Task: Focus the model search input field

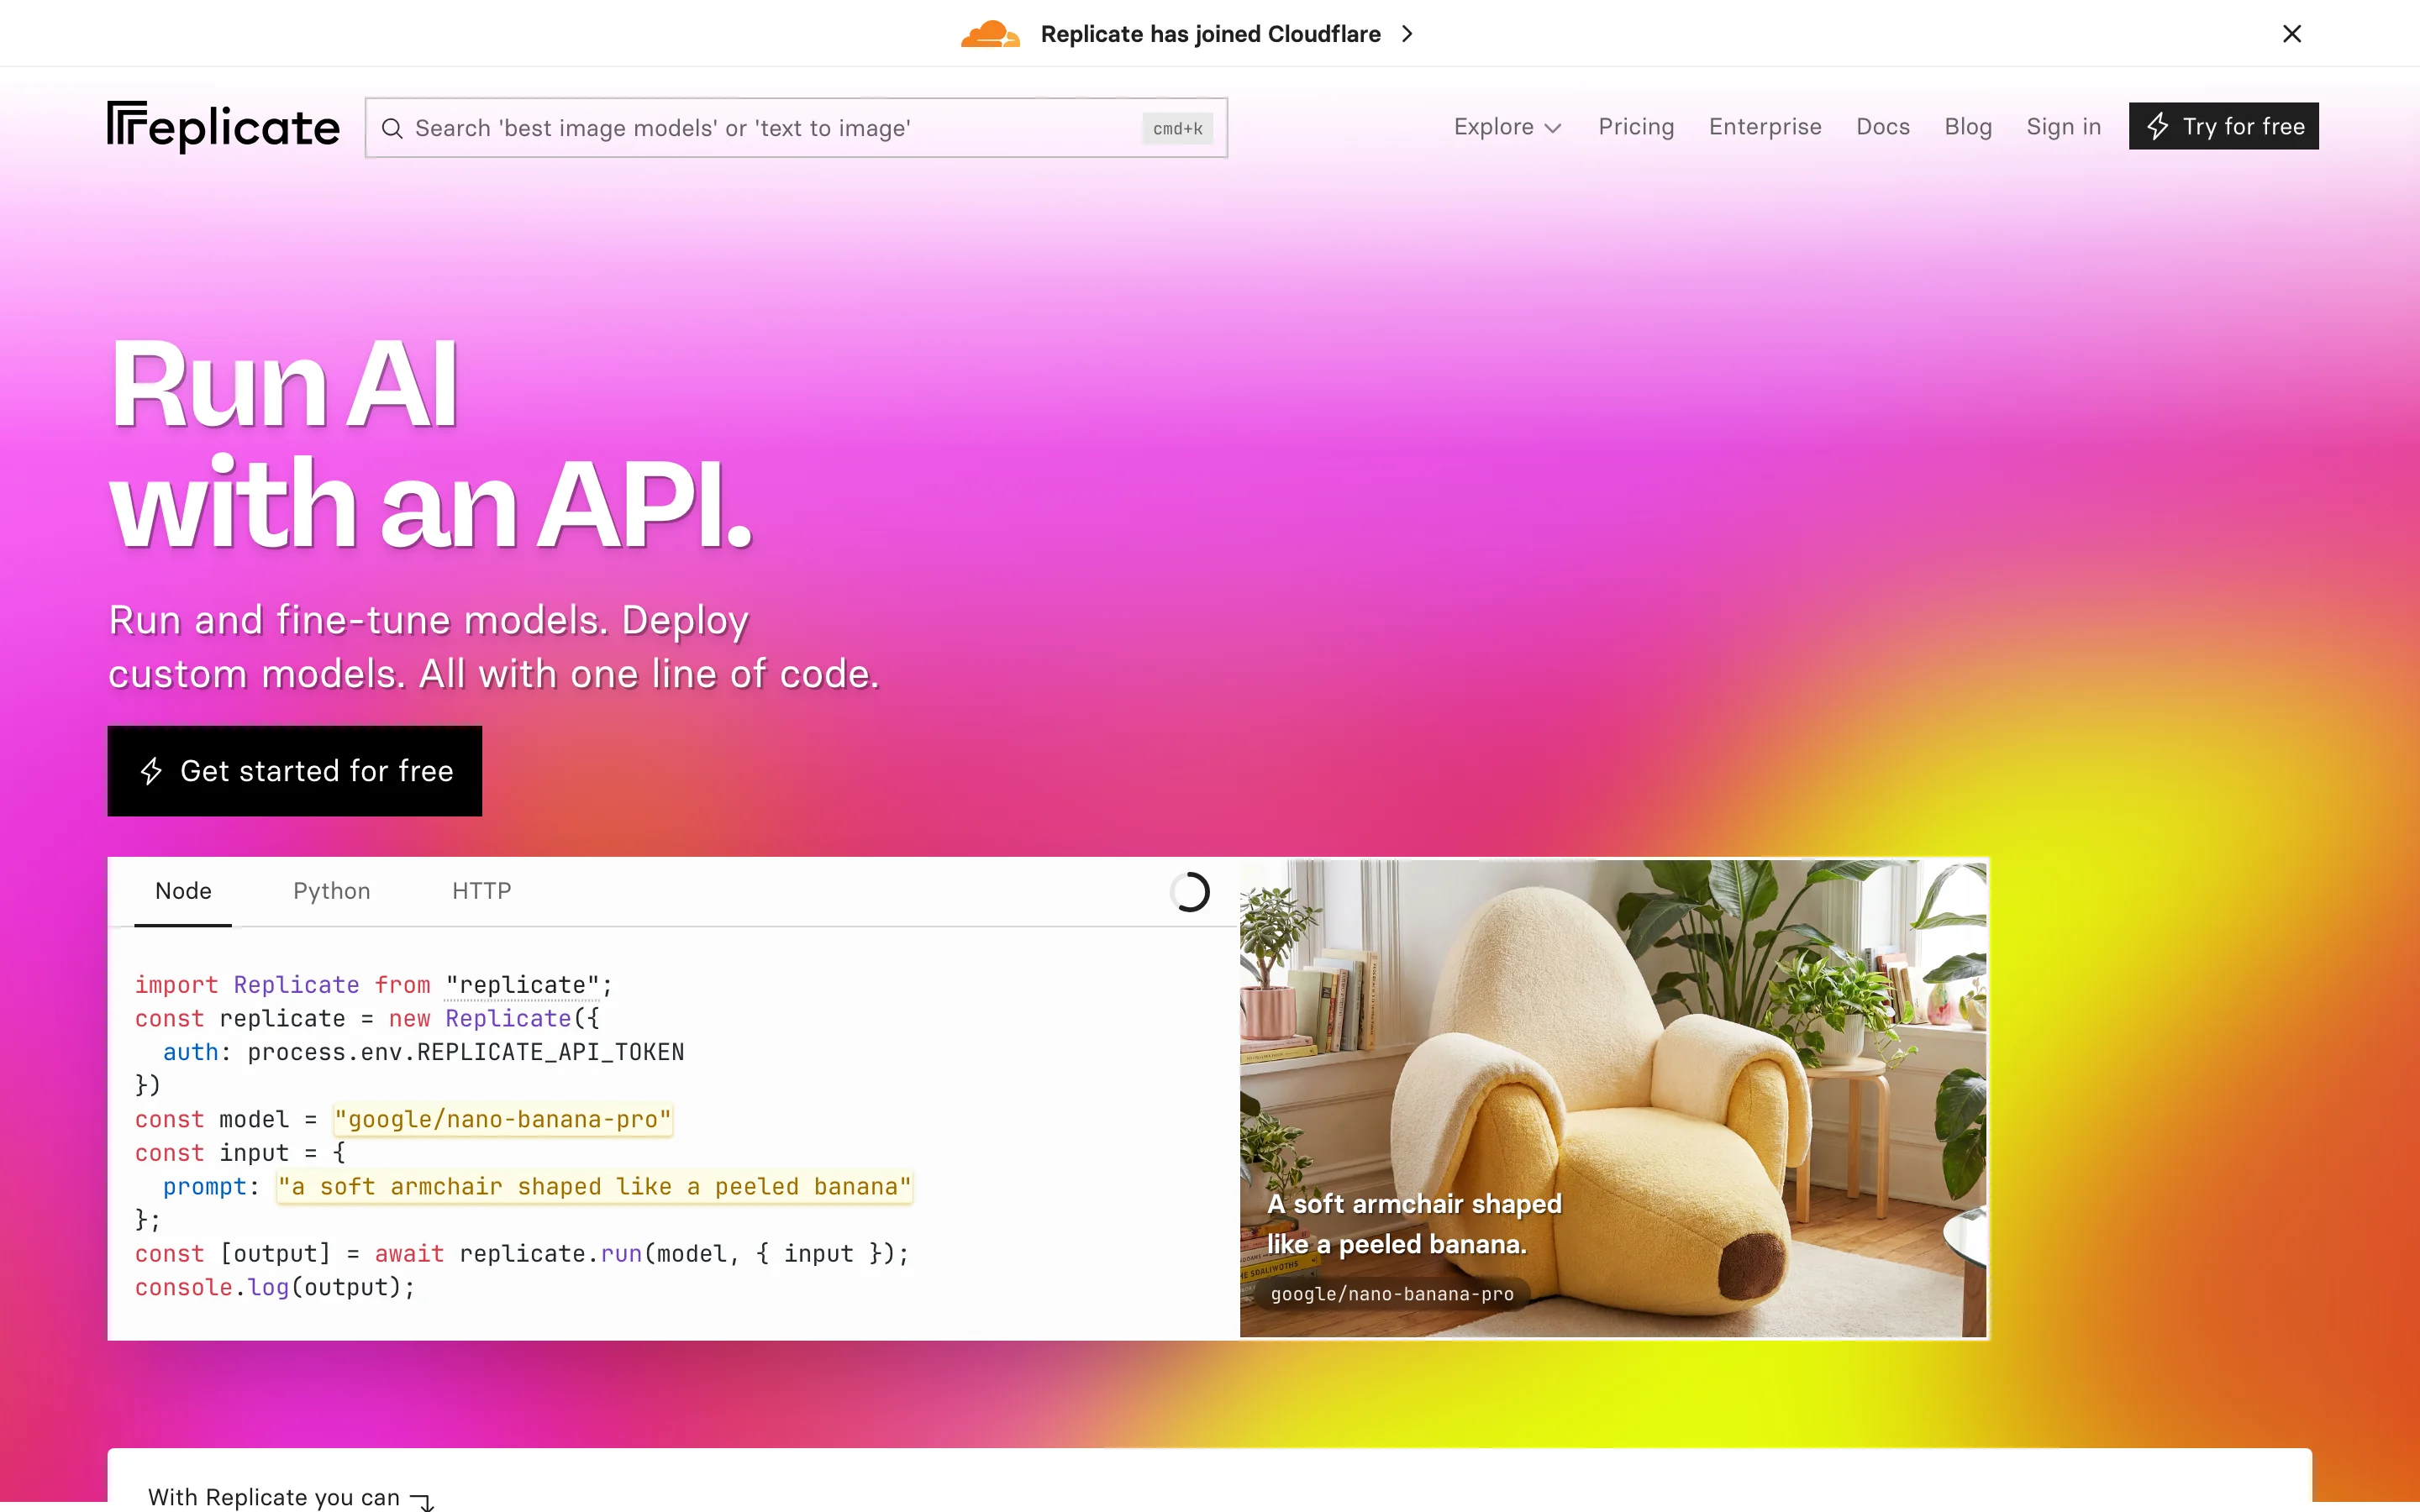Action: point(770,128)
